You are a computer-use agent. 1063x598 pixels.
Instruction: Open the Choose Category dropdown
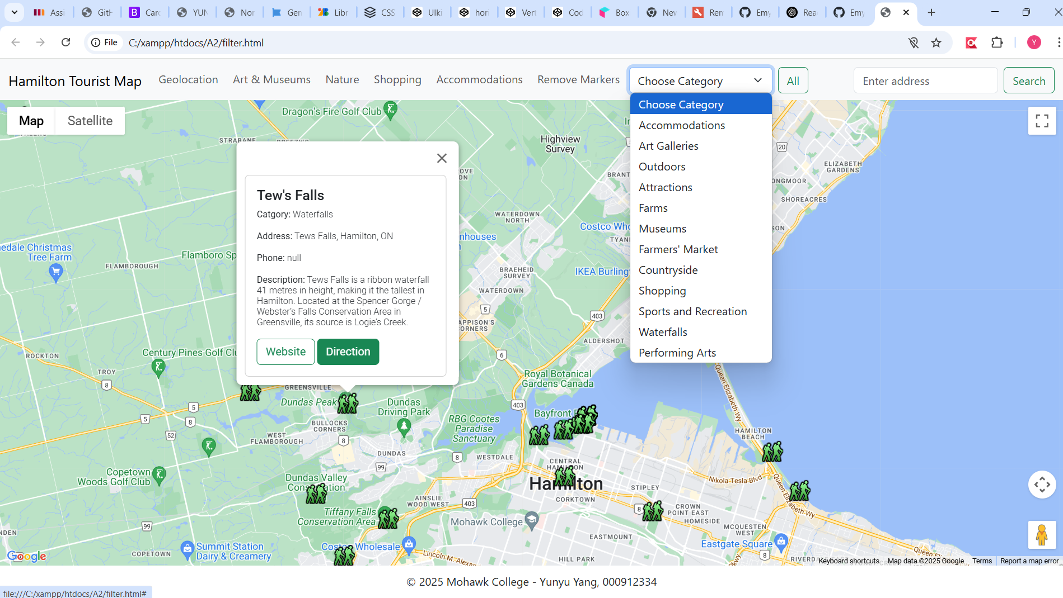[700, 80]
